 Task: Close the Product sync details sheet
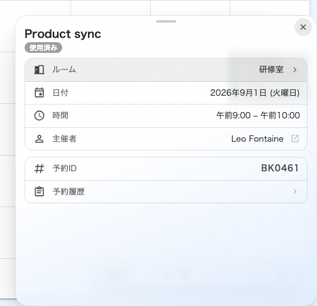pos(303,27)
